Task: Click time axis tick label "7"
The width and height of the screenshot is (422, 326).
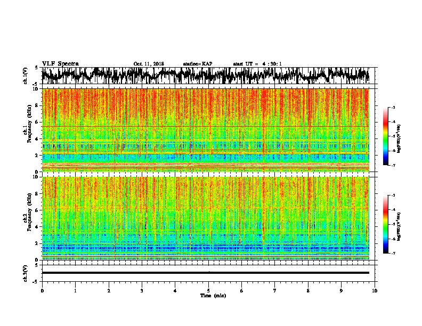Action: 275,291
